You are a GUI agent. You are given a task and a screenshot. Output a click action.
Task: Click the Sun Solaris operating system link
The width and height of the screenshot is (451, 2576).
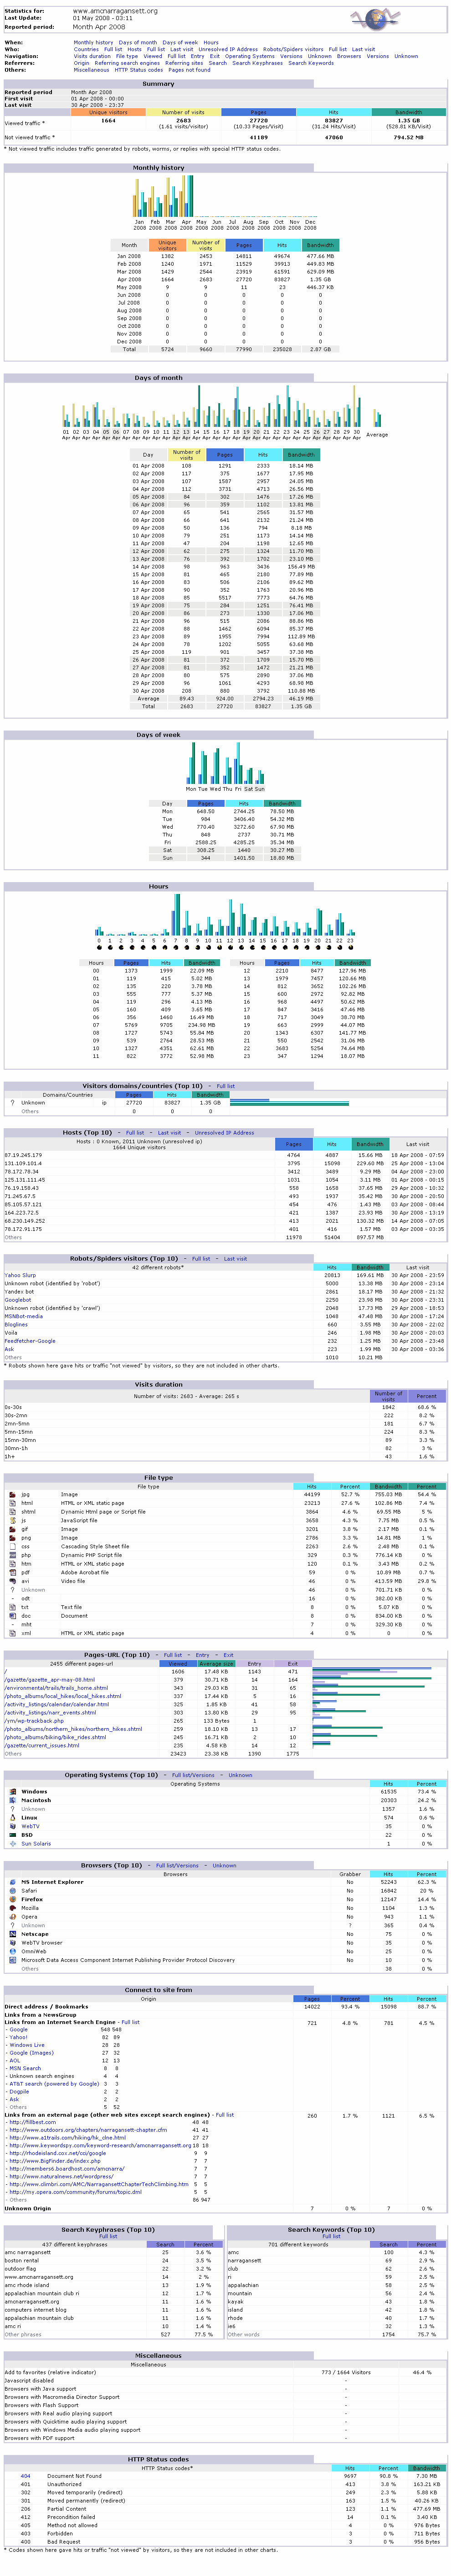tap(35, 1843)
